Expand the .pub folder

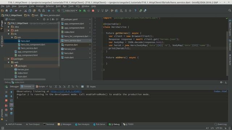[9, 30]
